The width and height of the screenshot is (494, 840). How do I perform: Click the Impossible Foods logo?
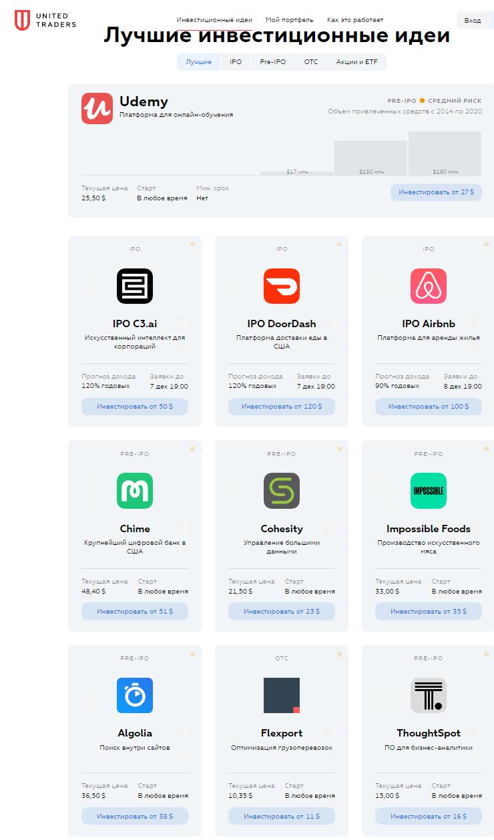tap(428, 491)
